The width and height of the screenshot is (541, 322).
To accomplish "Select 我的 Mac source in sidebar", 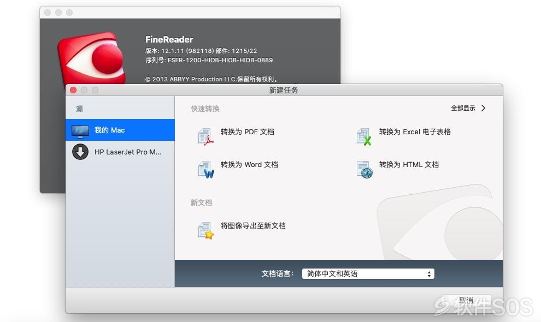I will [120, 130].
